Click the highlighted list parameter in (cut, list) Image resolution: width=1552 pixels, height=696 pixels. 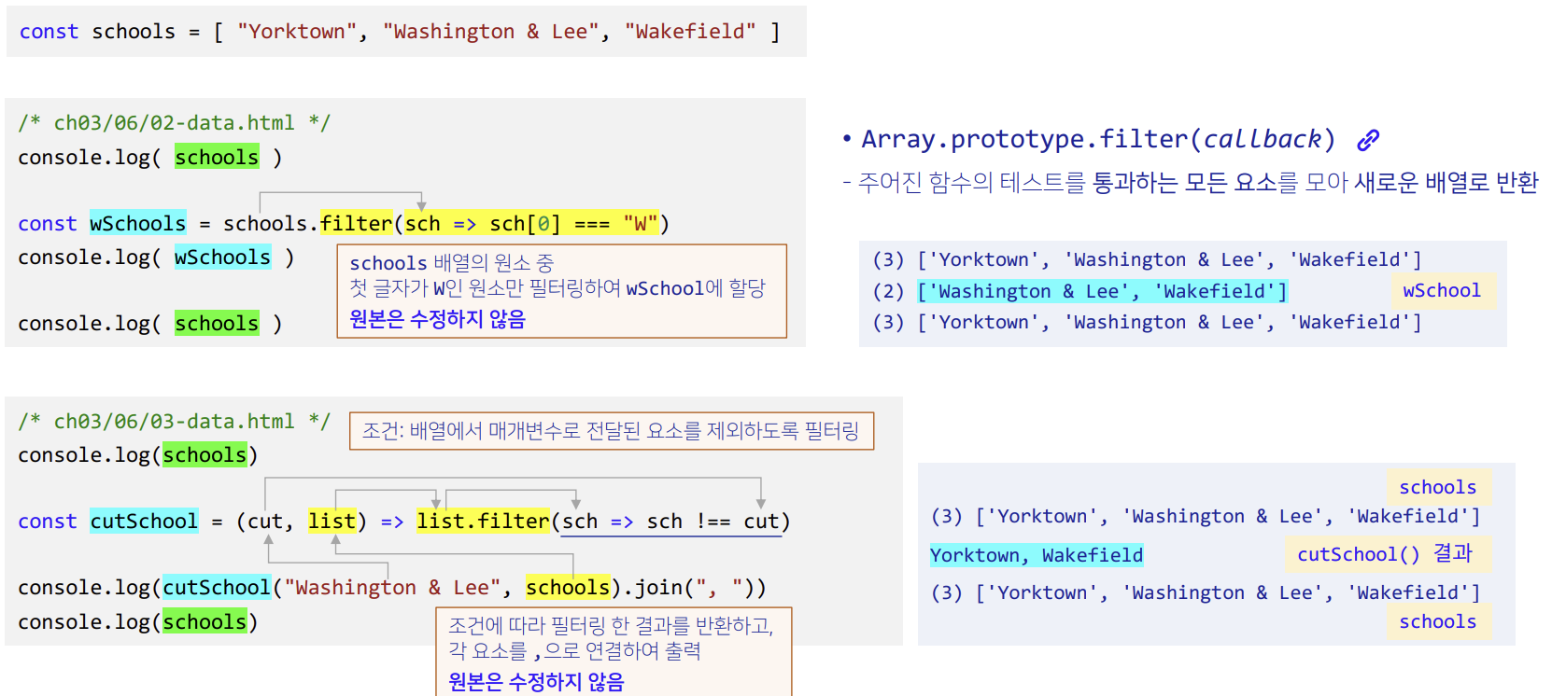click(x=332, y=522)
